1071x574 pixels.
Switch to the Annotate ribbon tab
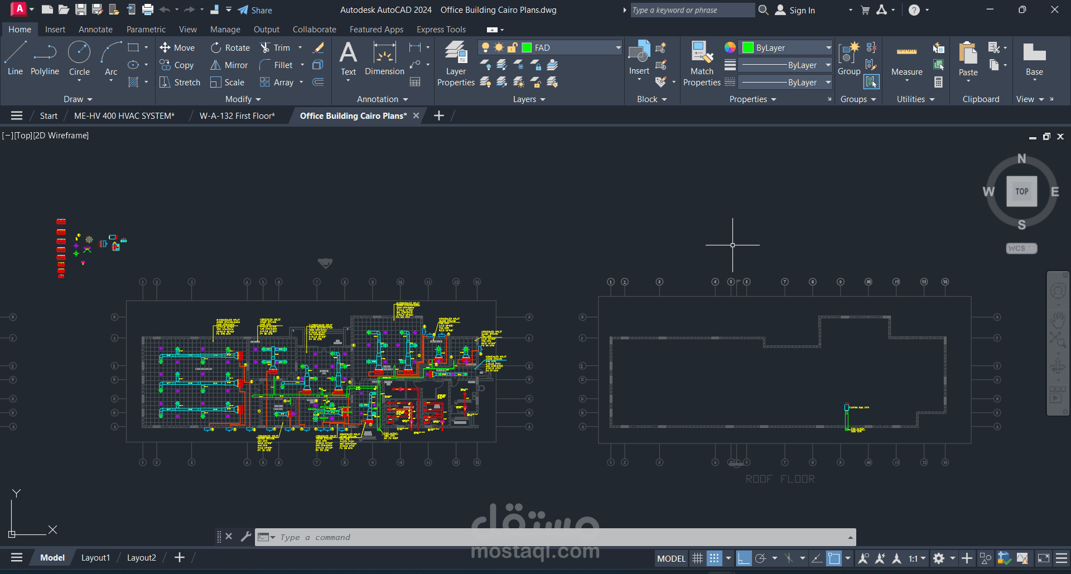click(x=95, y=30)
